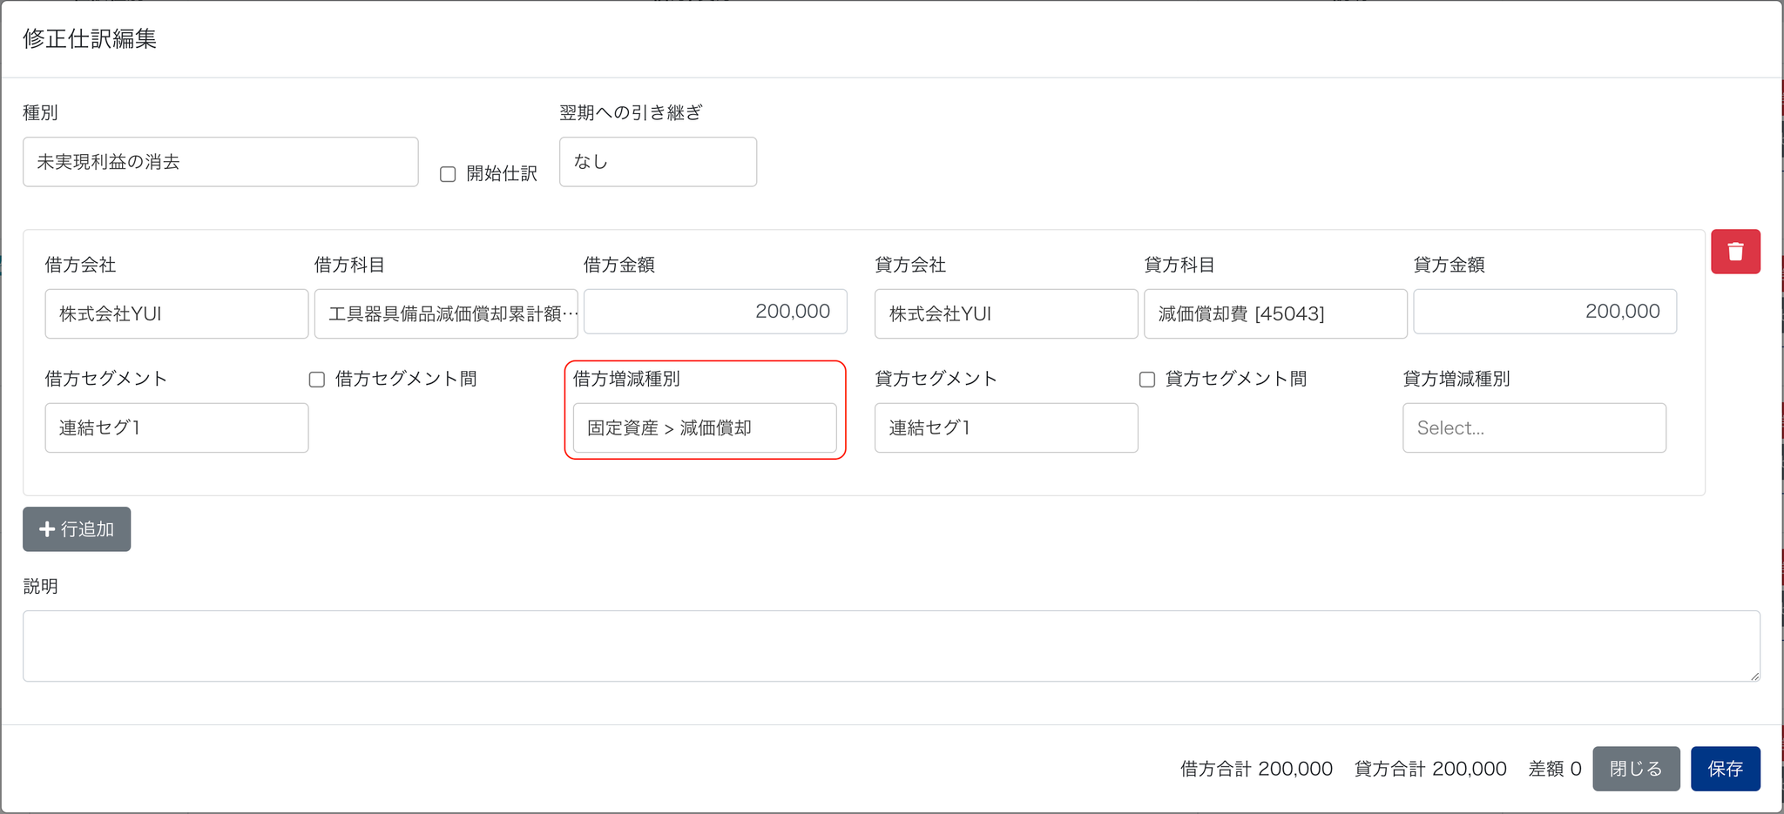1784x814 pixels.
Task: Expand the 貸方増減種別 Select dropdown
Action: tap(1534, 428)
